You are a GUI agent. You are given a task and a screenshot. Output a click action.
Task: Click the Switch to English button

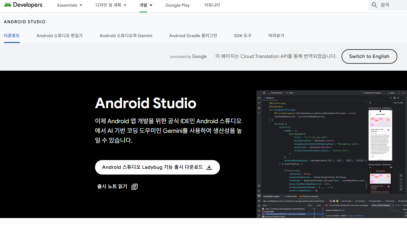pyautogui.click(x=369, y=56)
